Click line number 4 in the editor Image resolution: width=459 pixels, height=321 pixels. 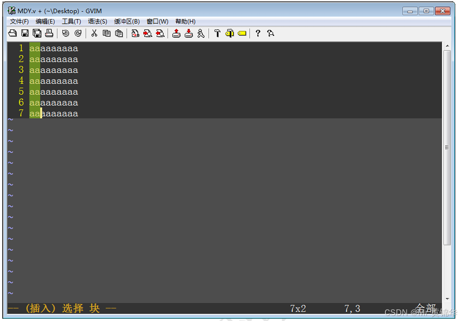[21, 80]
